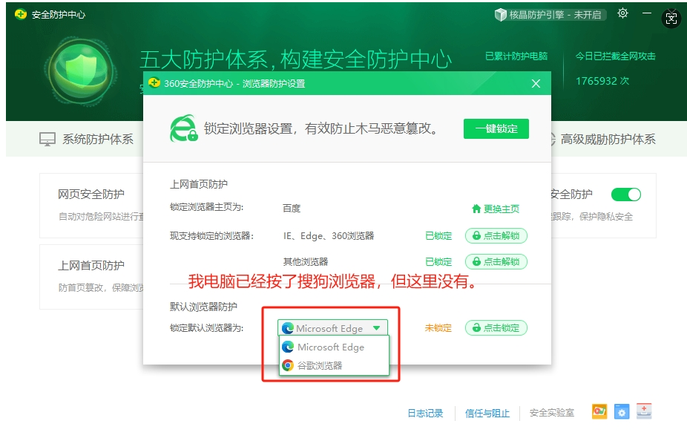Open the orange tool icon in the bottom right
Screen dimensions: 687x441
click(599, 411)
